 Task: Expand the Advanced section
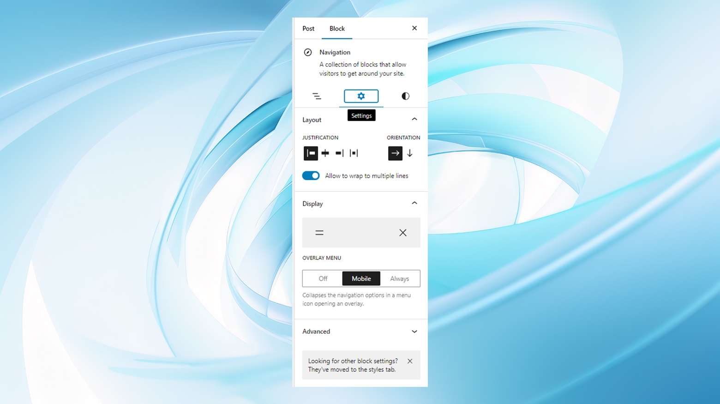pos(414,332)
